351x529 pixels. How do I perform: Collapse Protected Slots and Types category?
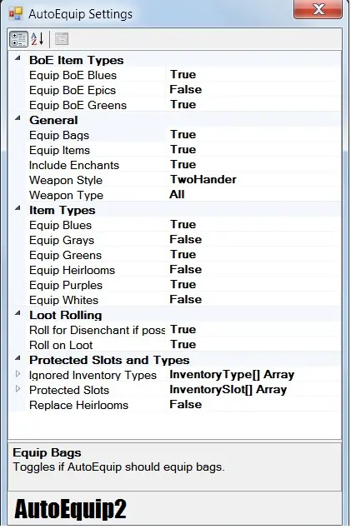(18, 358)
